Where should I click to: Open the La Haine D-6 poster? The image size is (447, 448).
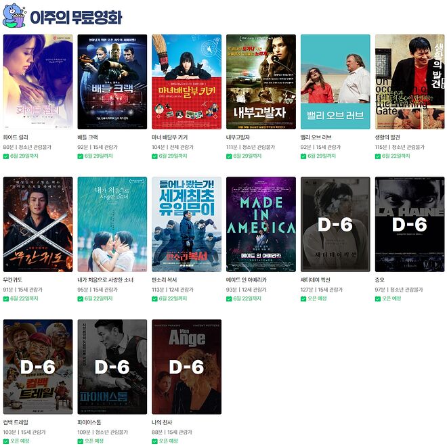pyautogui.click(x=410, y=224)
